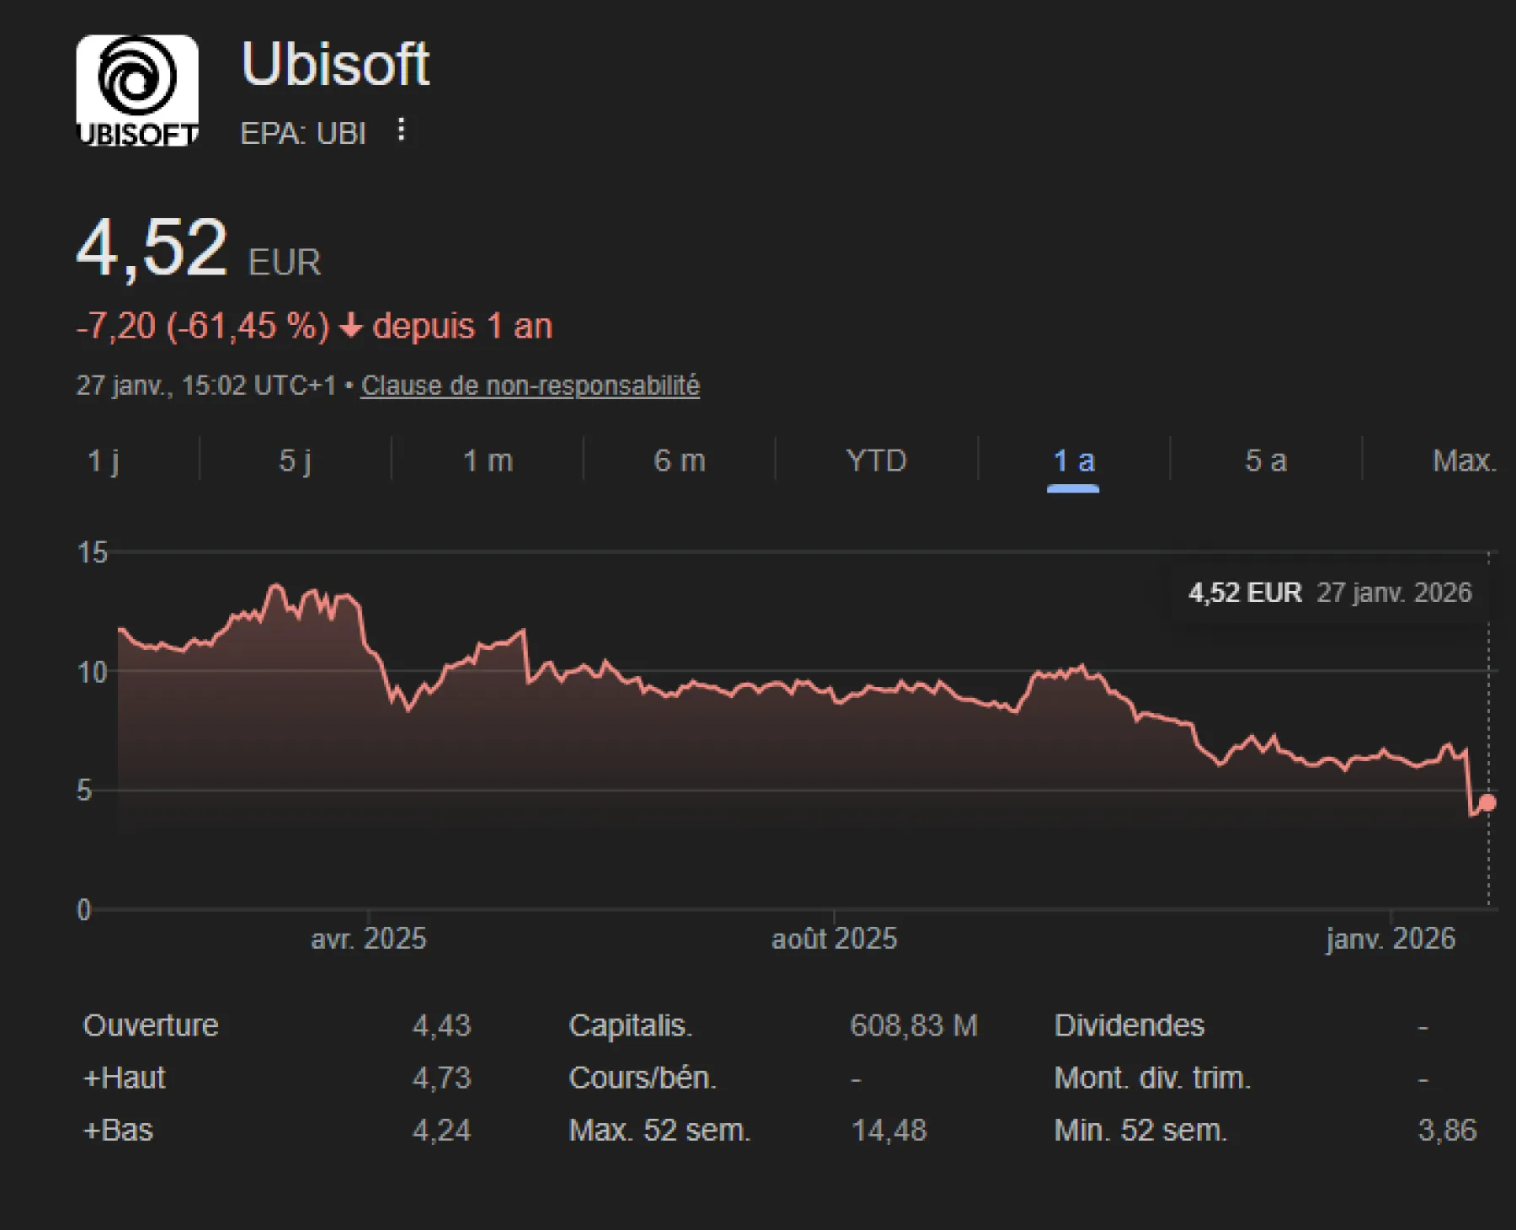This screenshot has width=1516, height=1230.
Task: Click the Ouverture value 4,43
Action: 441,1025
